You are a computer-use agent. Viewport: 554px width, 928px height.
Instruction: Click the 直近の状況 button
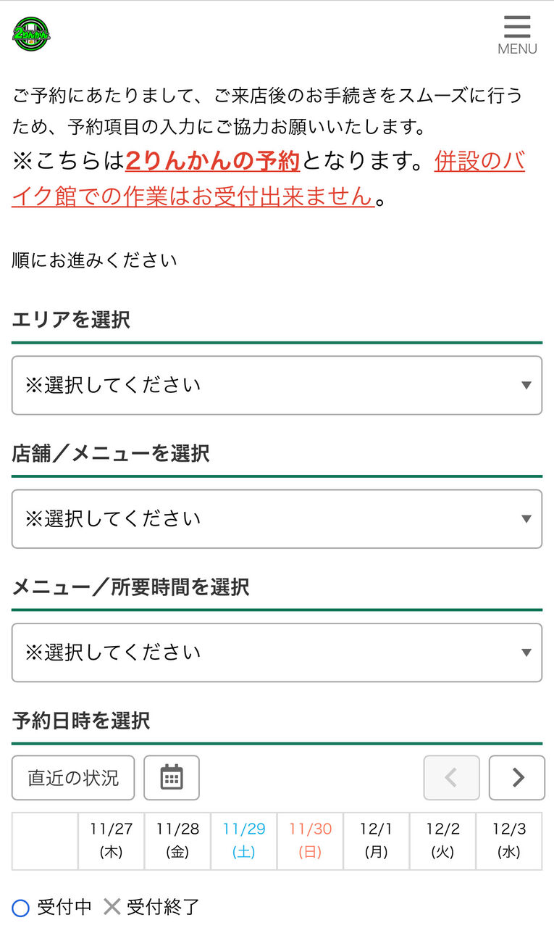[73, 777]
